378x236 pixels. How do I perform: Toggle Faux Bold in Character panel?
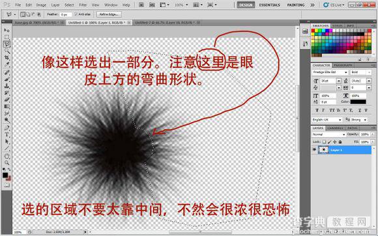[x=317, y=110]
